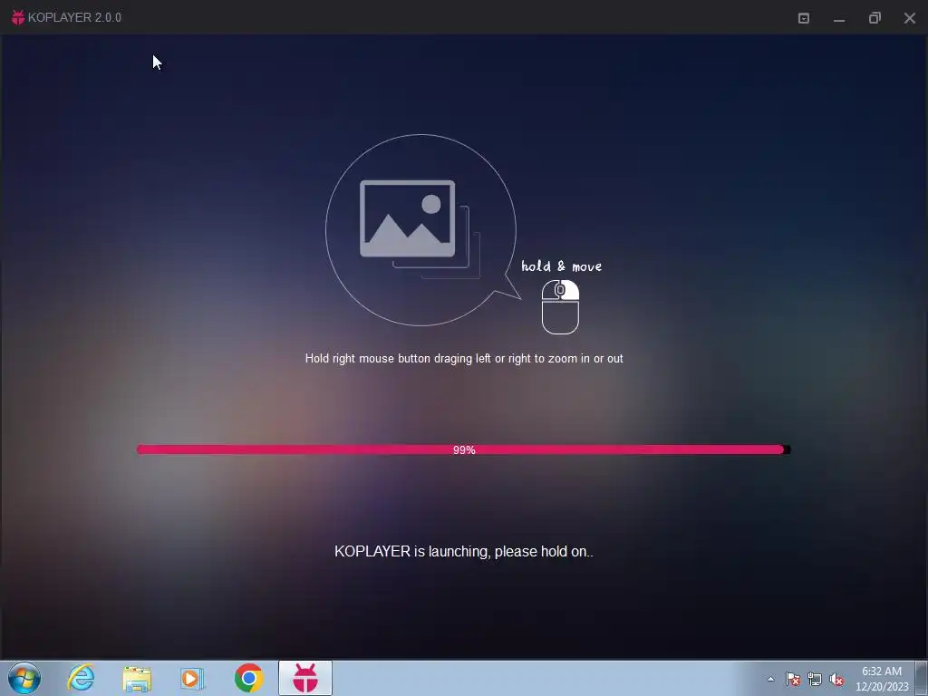
Task: Click the muted volume tray icon
Action: [836, 679]
